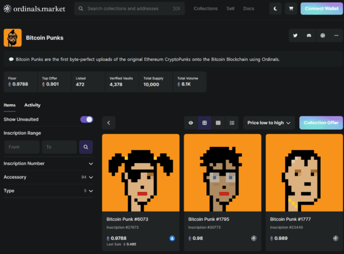Viewport: 344px width, 254px height.
Task: Open the Price low to high dropdown
Action: coord(269,123)
